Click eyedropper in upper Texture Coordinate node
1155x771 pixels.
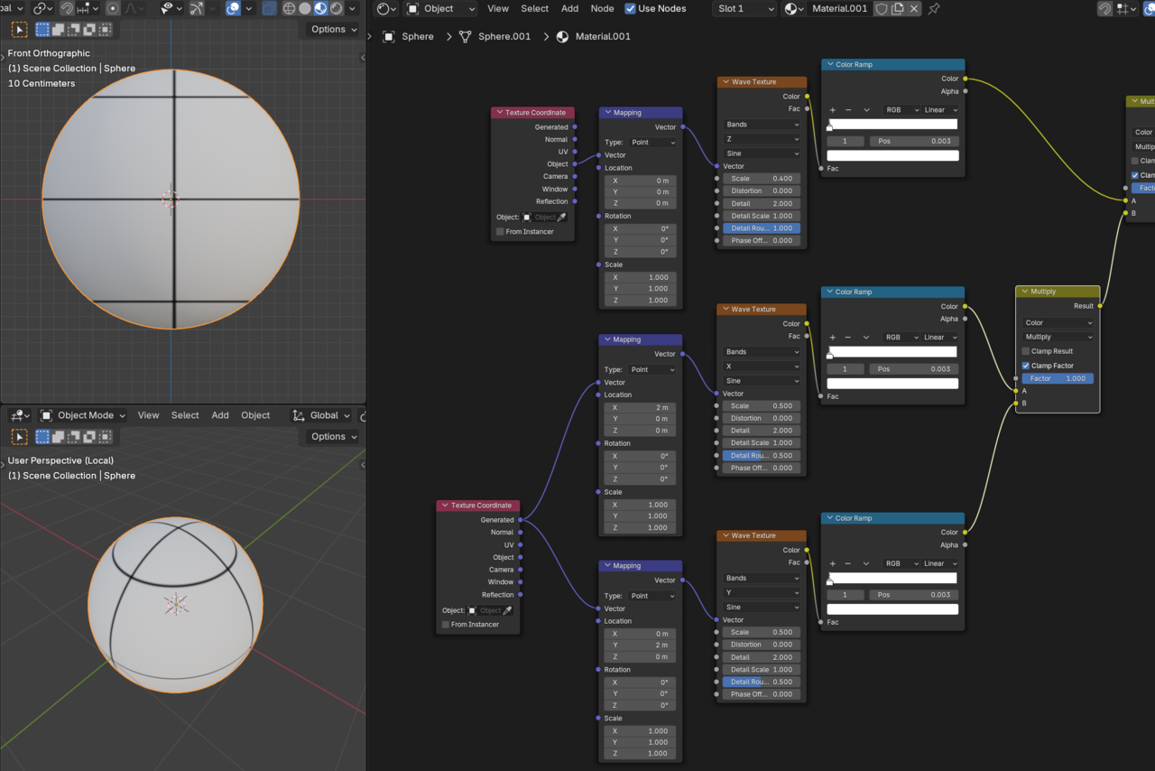point(561,218)
